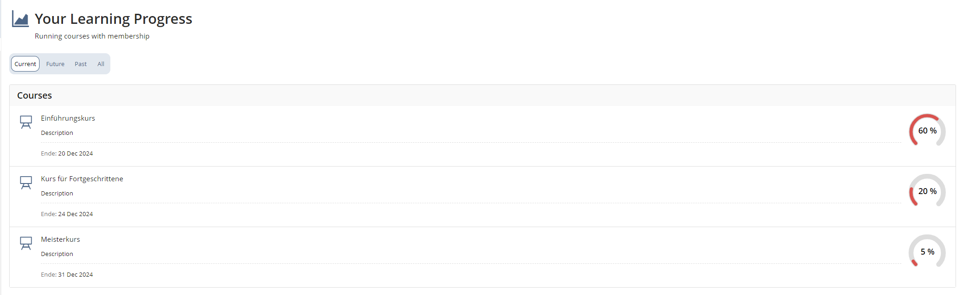Click the 5 % progress gauge
Screen dimensions: 962x295
927,252
